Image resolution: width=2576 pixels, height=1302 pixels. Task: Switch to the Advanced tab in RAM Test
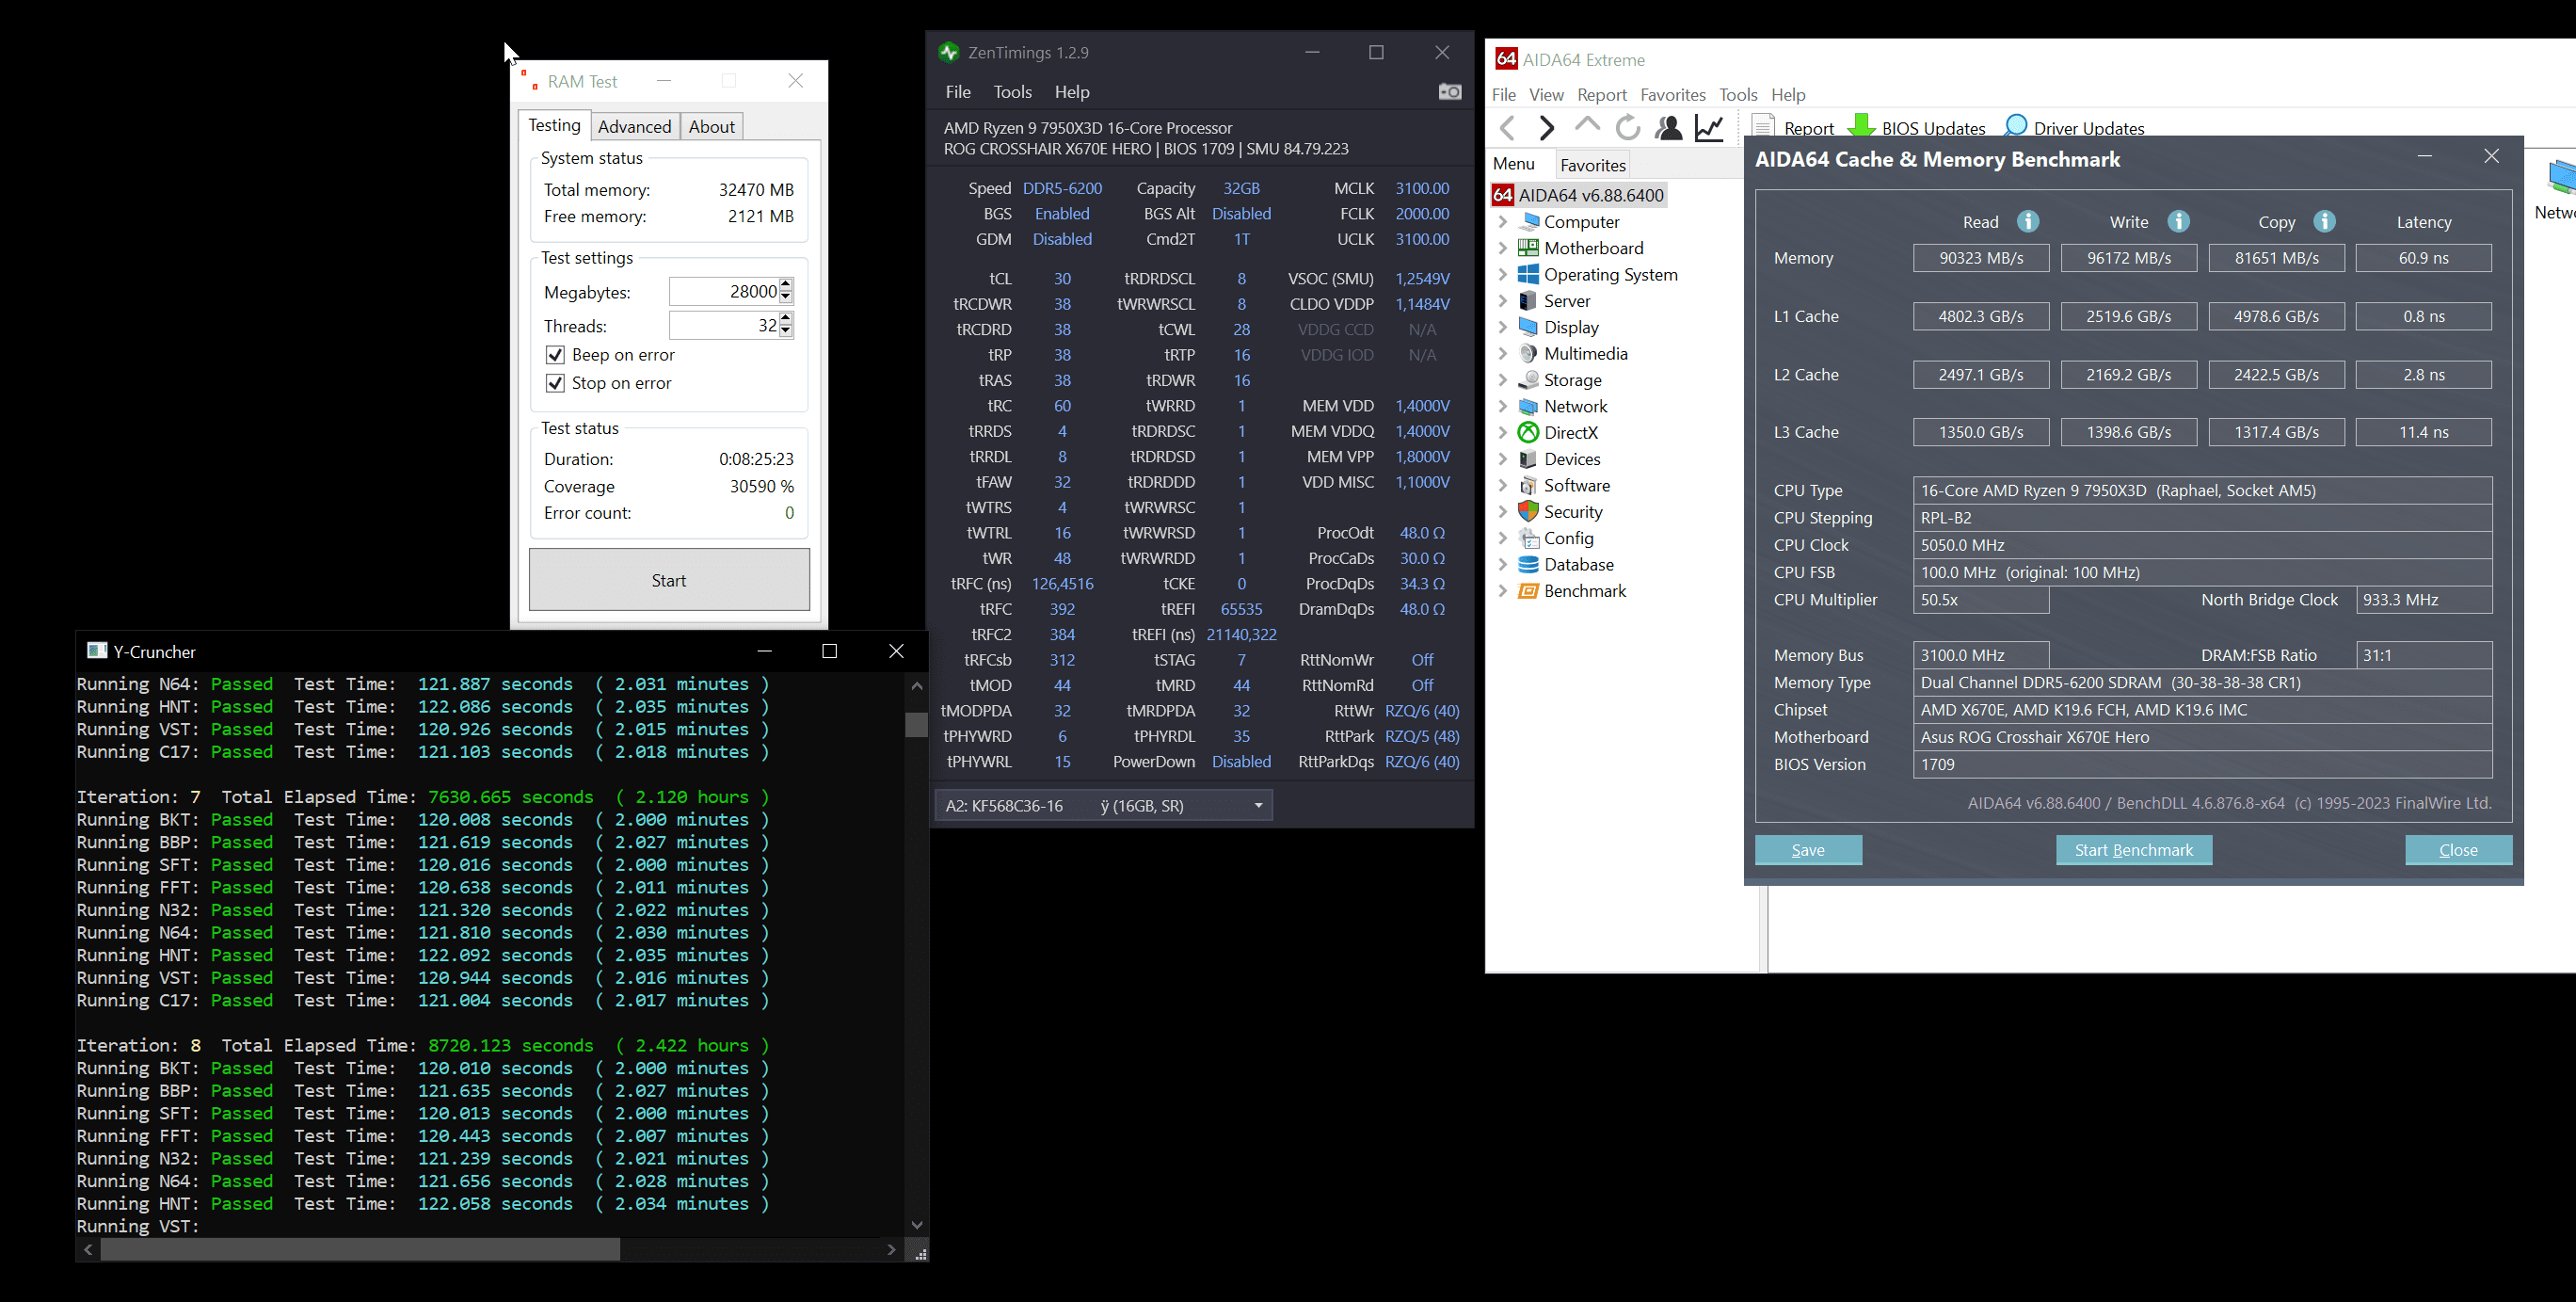(x=634, y=126)
